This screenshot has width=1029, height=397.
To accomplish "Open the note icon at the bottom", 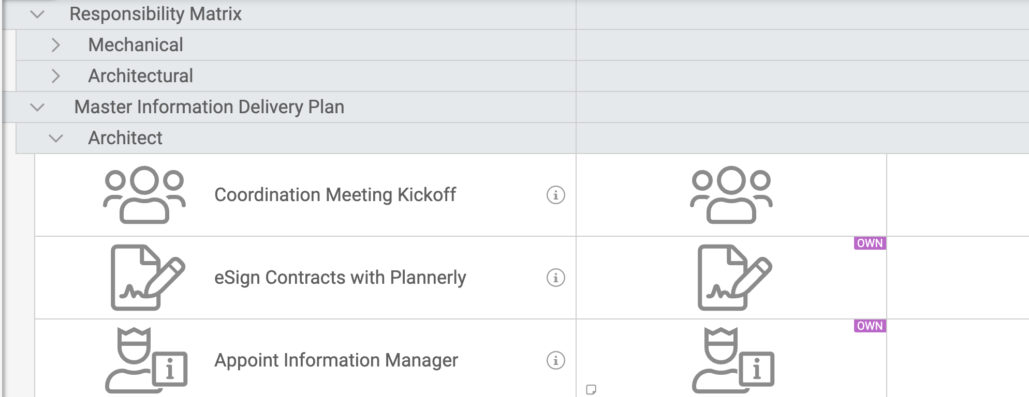I will 590,390.
